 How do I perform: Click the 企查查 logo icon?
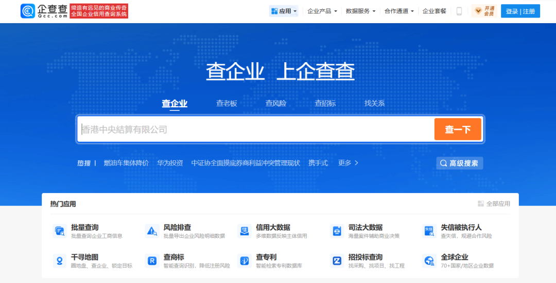[x=28, y=11]
